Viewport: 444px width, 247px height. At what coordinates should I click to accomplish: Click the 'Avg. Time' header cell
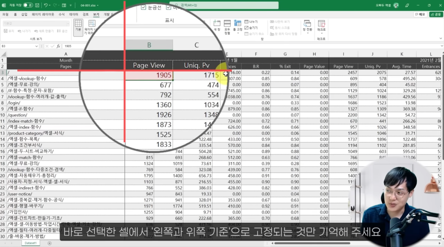coord(402,66)
